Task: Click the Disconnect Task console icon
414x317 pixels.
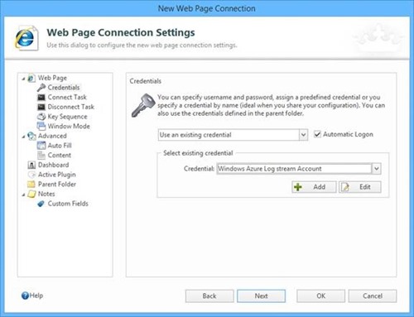Action: click(x=41, y=107)
